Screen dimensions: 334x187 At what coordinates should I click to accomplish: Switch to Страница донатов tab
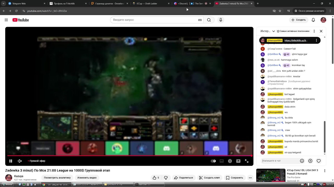(x=110, y=4)
